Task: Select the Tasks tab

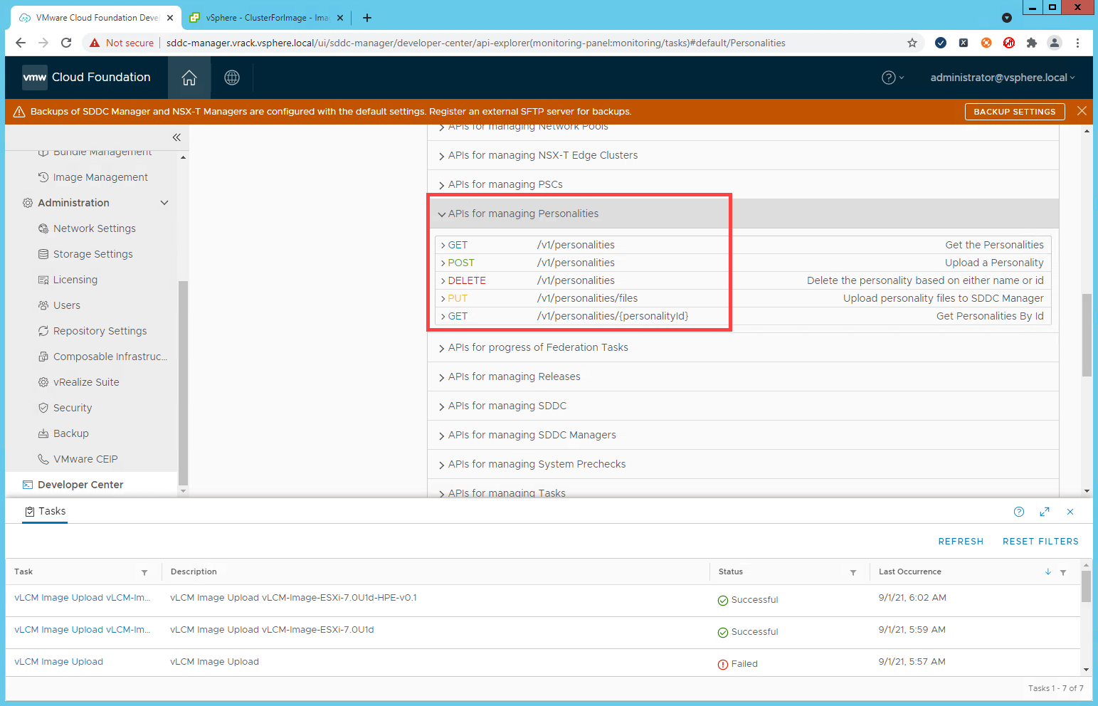Action: (x=45, y=511)
